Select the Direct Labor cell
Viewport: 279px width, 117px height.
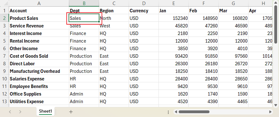point(39,64)
